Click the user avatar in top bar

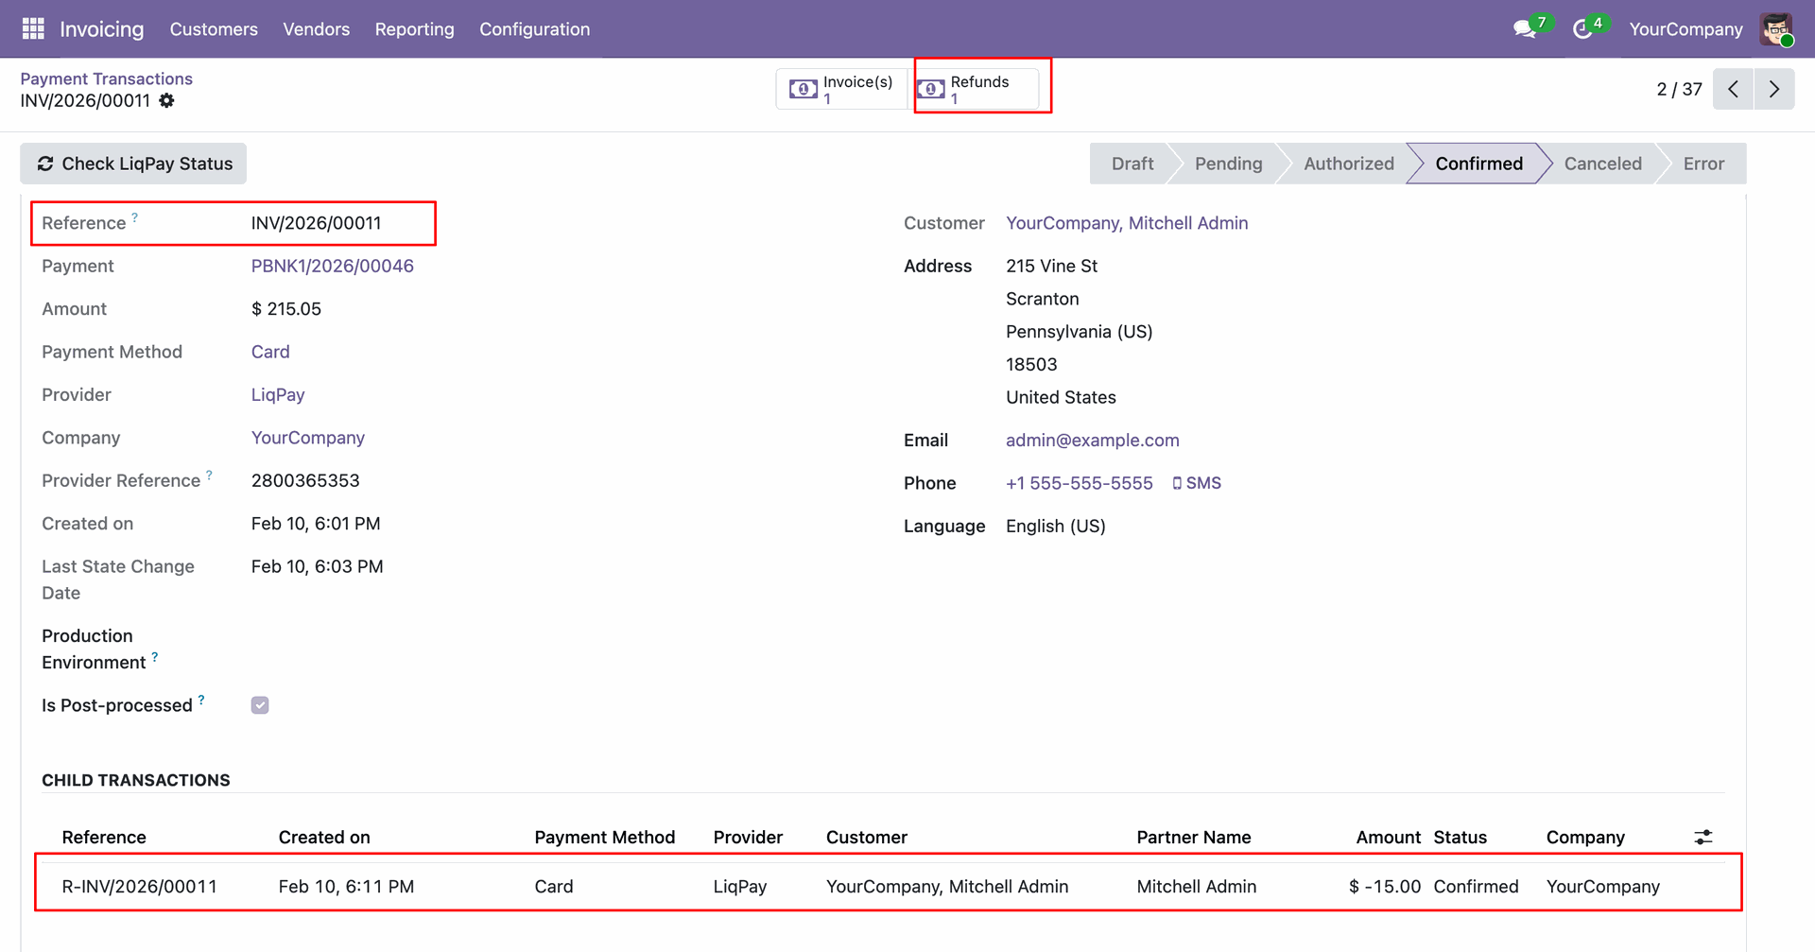(1776, 29)
